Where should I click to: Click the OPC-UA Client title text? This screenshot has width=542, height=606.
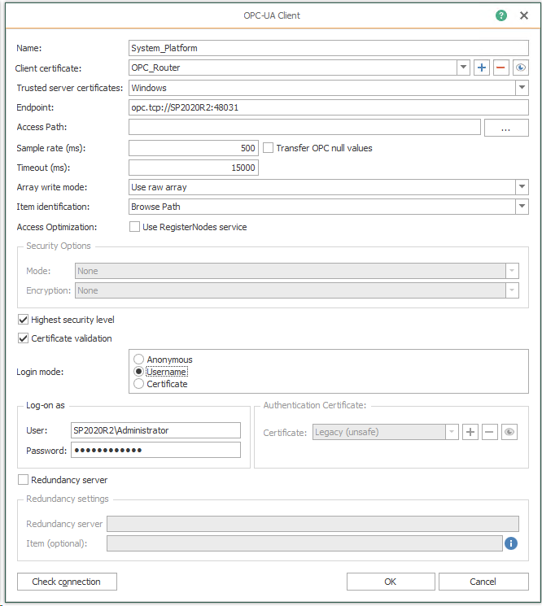[272, 15]
